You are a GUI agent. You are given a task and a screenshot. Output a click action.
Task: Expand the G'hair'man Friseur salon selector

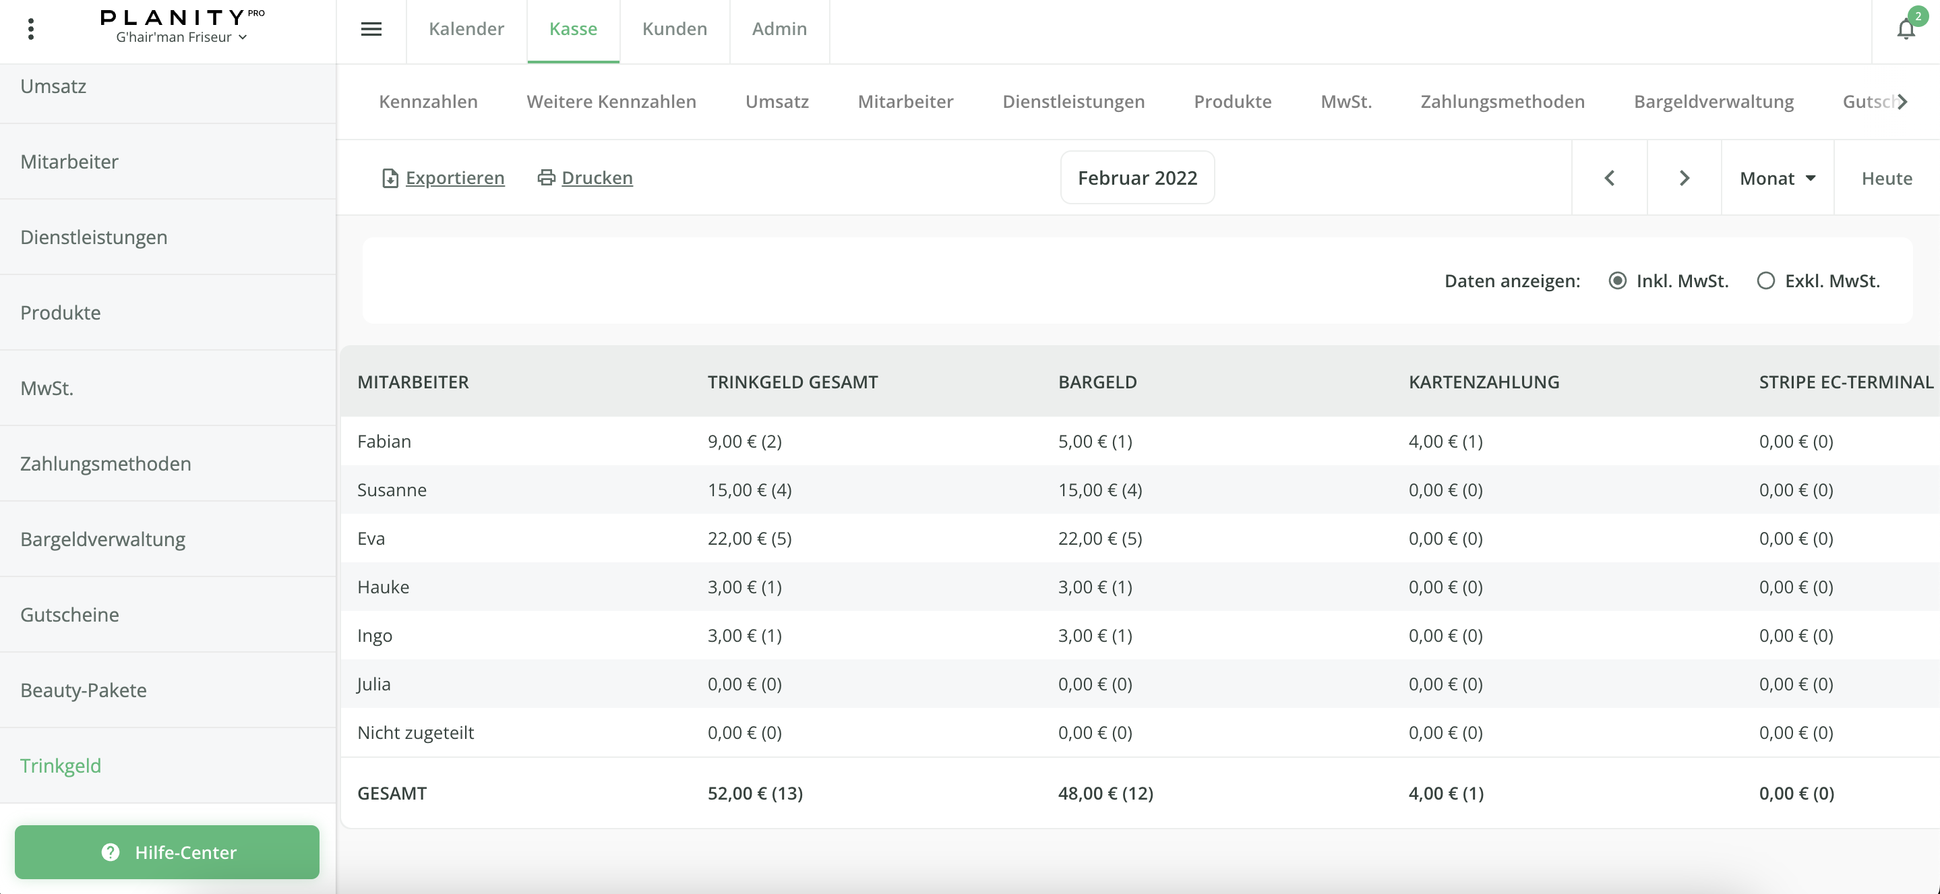[181, 37]
